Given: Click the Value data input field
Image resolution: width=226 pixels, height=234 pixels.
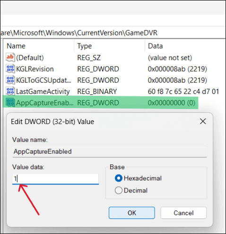Looking at the screenshot, I should [x=55, y=179].
